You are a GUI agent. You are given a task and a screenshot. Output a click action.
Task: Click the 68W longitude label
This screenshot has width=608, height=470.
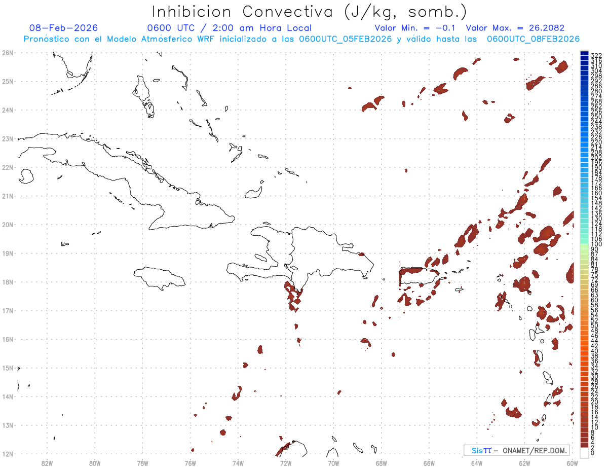click(x=381, y=463)
